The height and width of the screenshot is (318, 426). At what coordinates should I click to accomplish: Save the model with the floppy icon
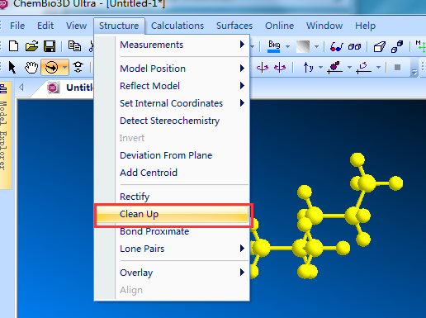point(50,46)
